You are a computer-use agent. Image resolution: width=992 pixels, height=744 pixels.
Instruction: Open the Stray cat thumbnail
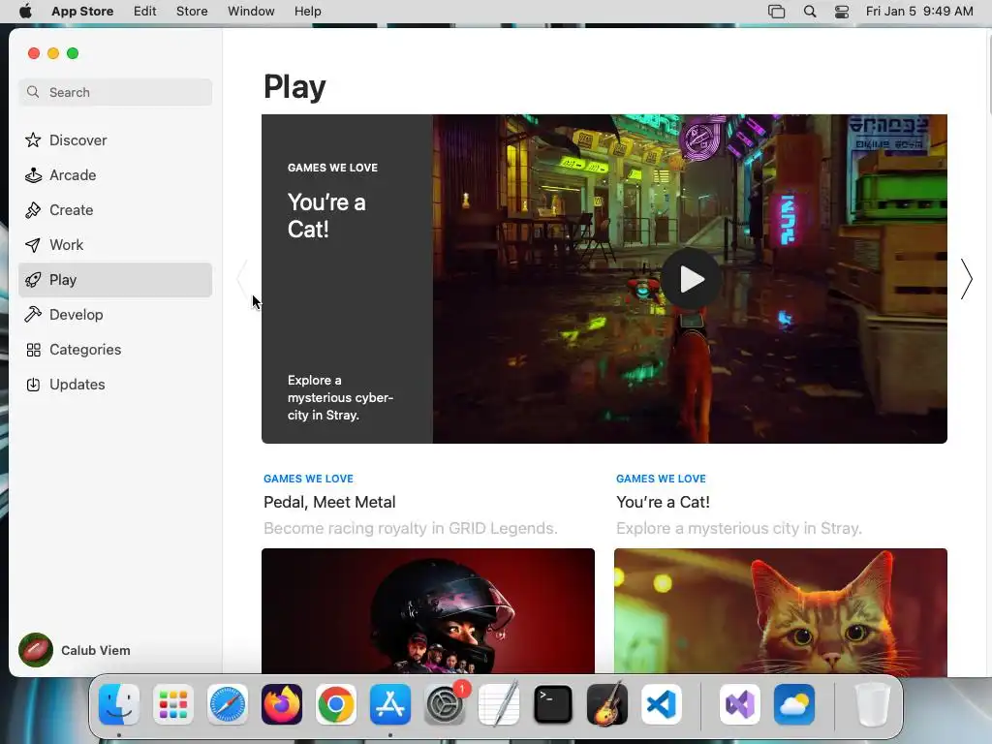click(780, 611)
